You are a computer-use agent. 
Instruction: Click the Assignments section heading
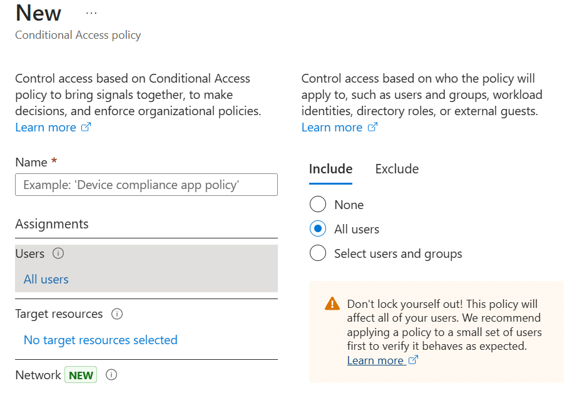[52, 224]
